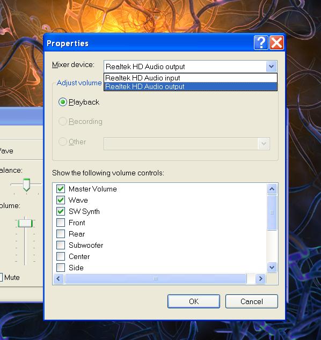Click the list scroll down arrow
321x340 pixels.
click(x=272, y=268)
